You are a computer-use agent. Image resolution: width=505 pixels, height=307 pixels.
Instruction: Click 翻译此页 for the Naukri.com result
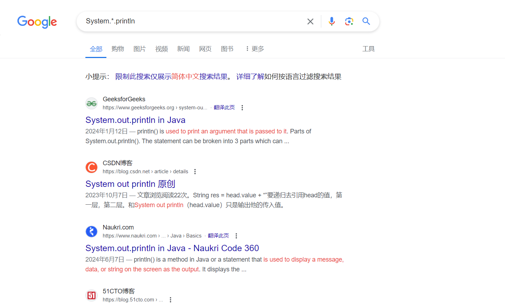tap(218, 236)
